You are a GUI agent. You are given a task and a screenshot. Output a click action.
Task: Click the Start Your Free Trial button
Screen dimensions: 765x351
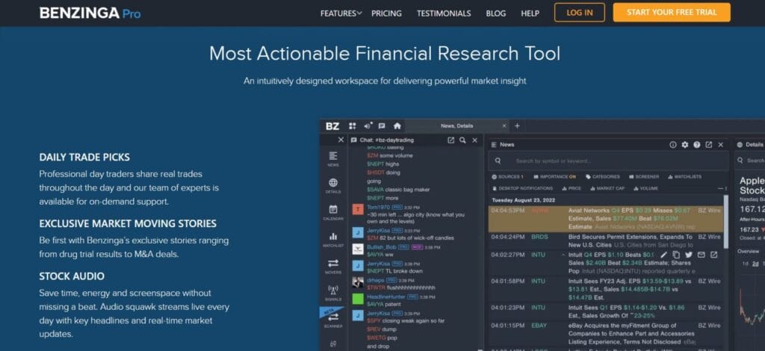(x=672, y=13)
